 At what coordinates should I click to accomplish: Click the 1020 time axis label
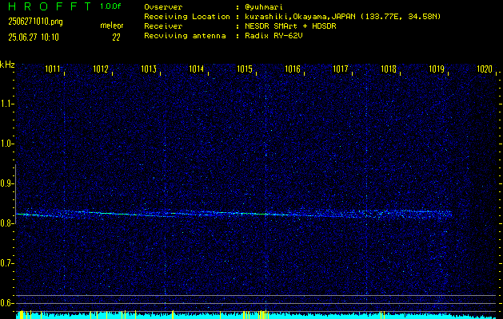485,69
